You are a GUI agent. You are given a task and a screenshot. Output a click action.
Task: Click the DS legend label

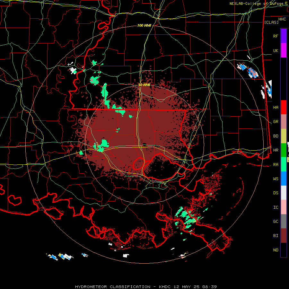pyautogui.click(x=276, y=193)
